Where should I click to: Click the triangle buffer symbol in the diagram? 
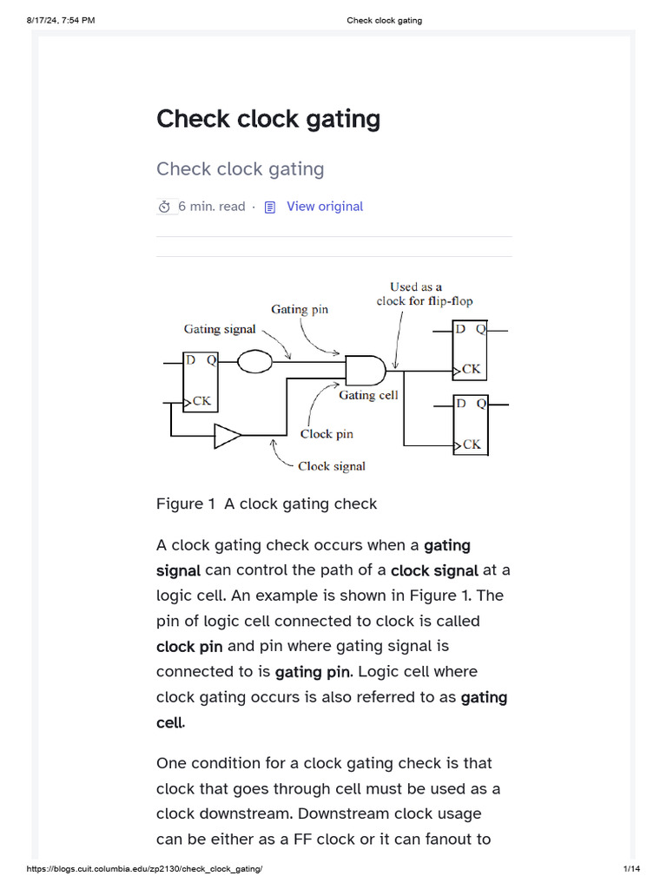[x=228, y=436]
